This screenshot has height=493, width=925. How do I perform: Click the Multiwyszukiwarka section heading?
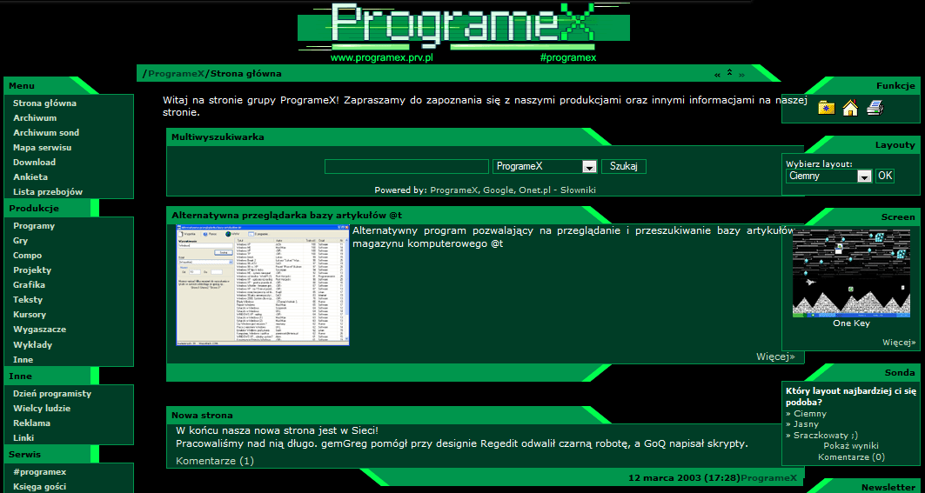(218, 137)
